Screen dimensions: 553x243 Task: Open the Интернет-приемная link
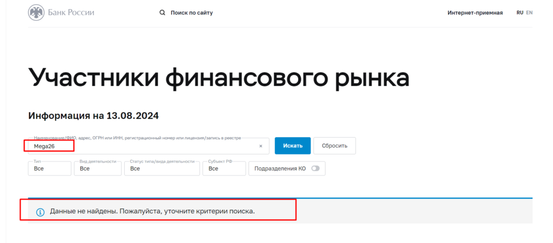[475, 13]
